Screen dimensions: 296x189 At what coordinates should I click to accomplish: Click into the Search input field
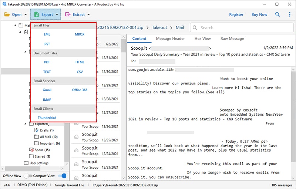[242, 28]
